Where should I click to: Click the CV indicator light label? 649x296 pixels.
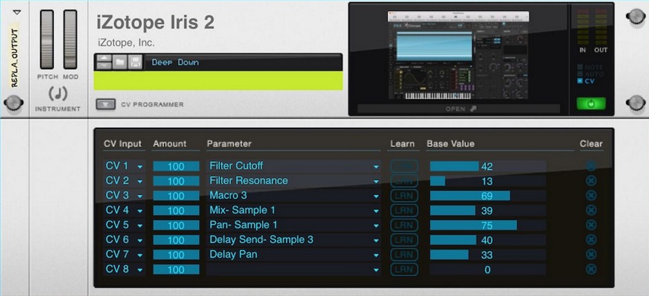click(x=590, y=81)
